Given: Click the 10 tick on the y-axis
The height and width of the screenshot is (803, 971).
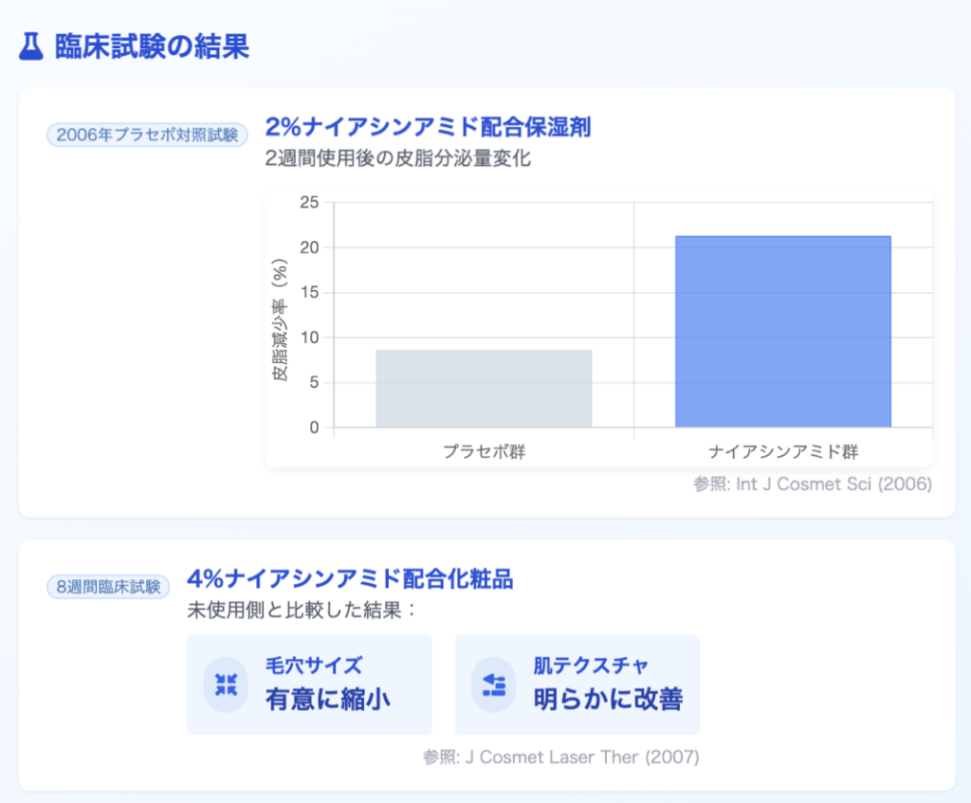Looking at the screenshot, I should point(309,338).
